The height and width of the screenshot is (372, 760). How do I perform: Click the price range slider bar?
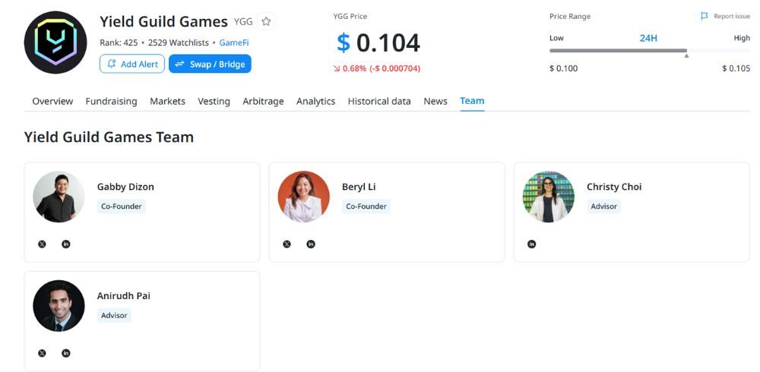click(x=650, y=50)
